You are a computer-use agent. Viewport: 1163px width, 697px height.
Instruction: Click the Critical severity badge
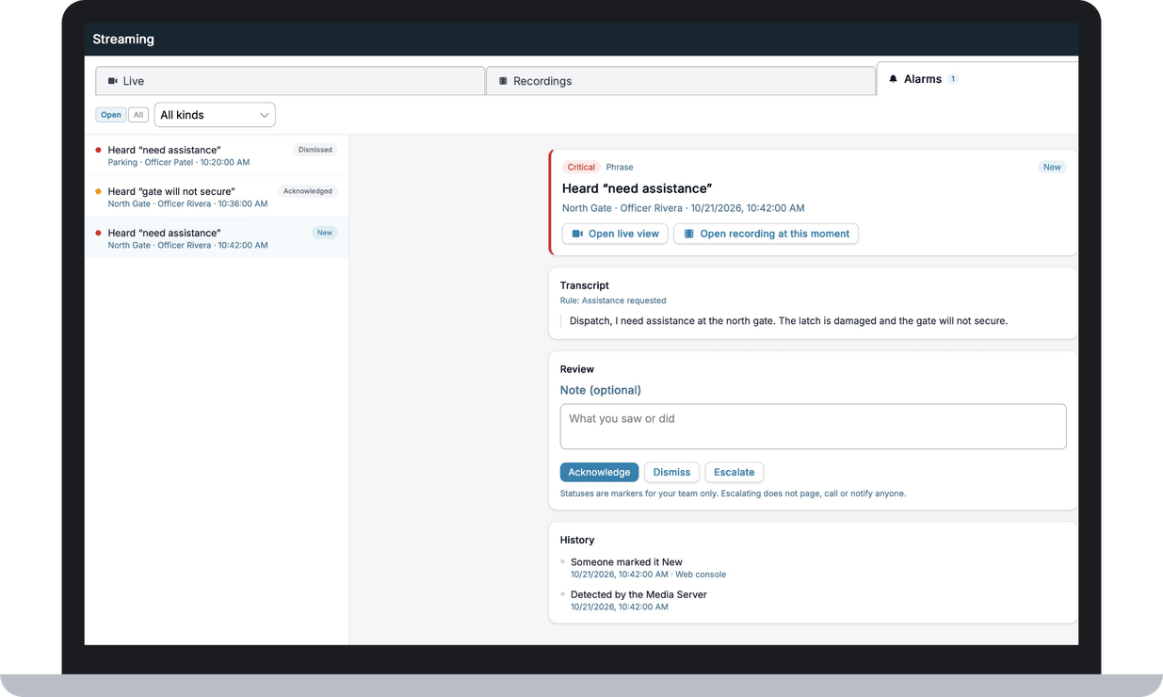(581, 167)
